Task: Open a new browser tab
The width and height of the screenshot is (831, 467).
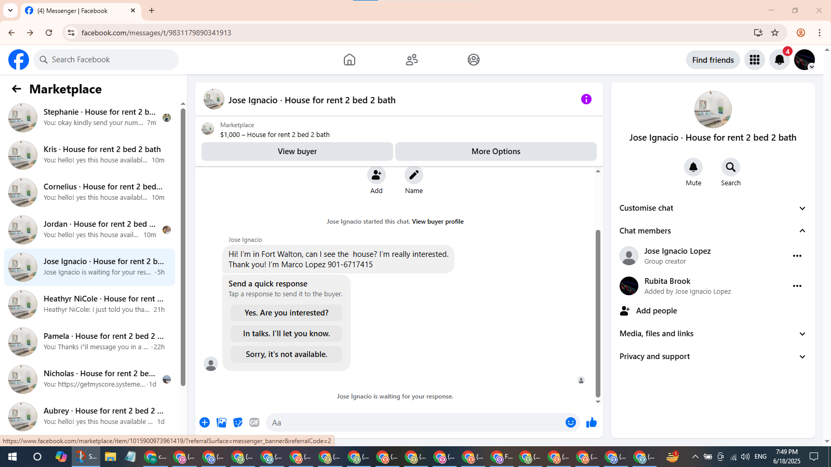Action: [x=152, y=10]
